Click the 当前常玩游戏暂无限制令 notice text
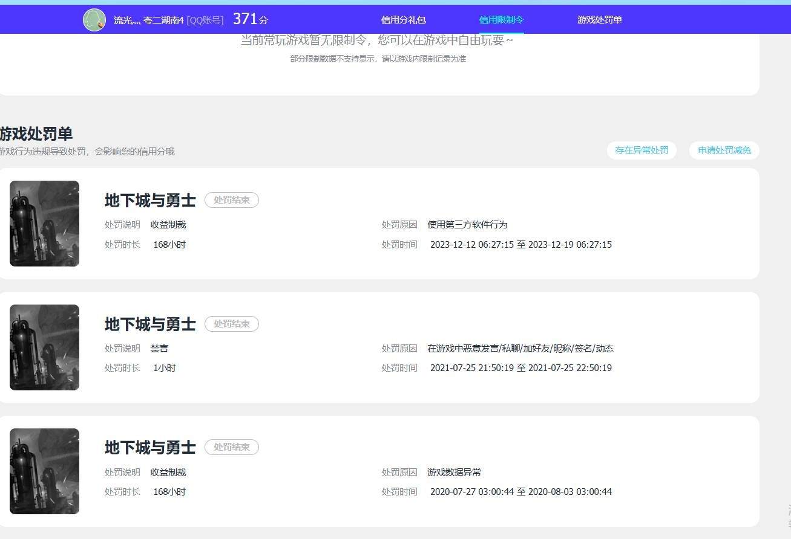Viewport: 791px width, 539px height. pyautogui.click(x=377, y=40)
